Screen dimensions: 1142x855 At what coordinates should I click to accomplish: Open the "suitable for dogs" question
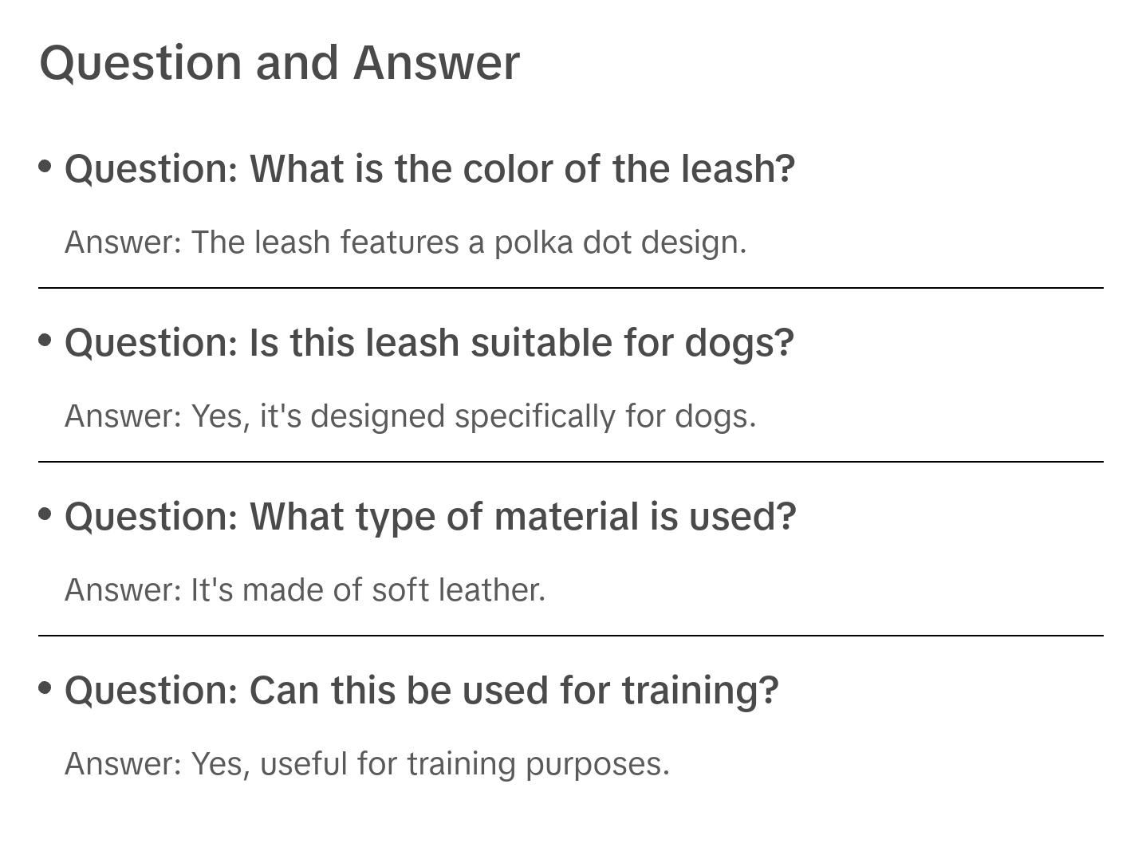429,343
